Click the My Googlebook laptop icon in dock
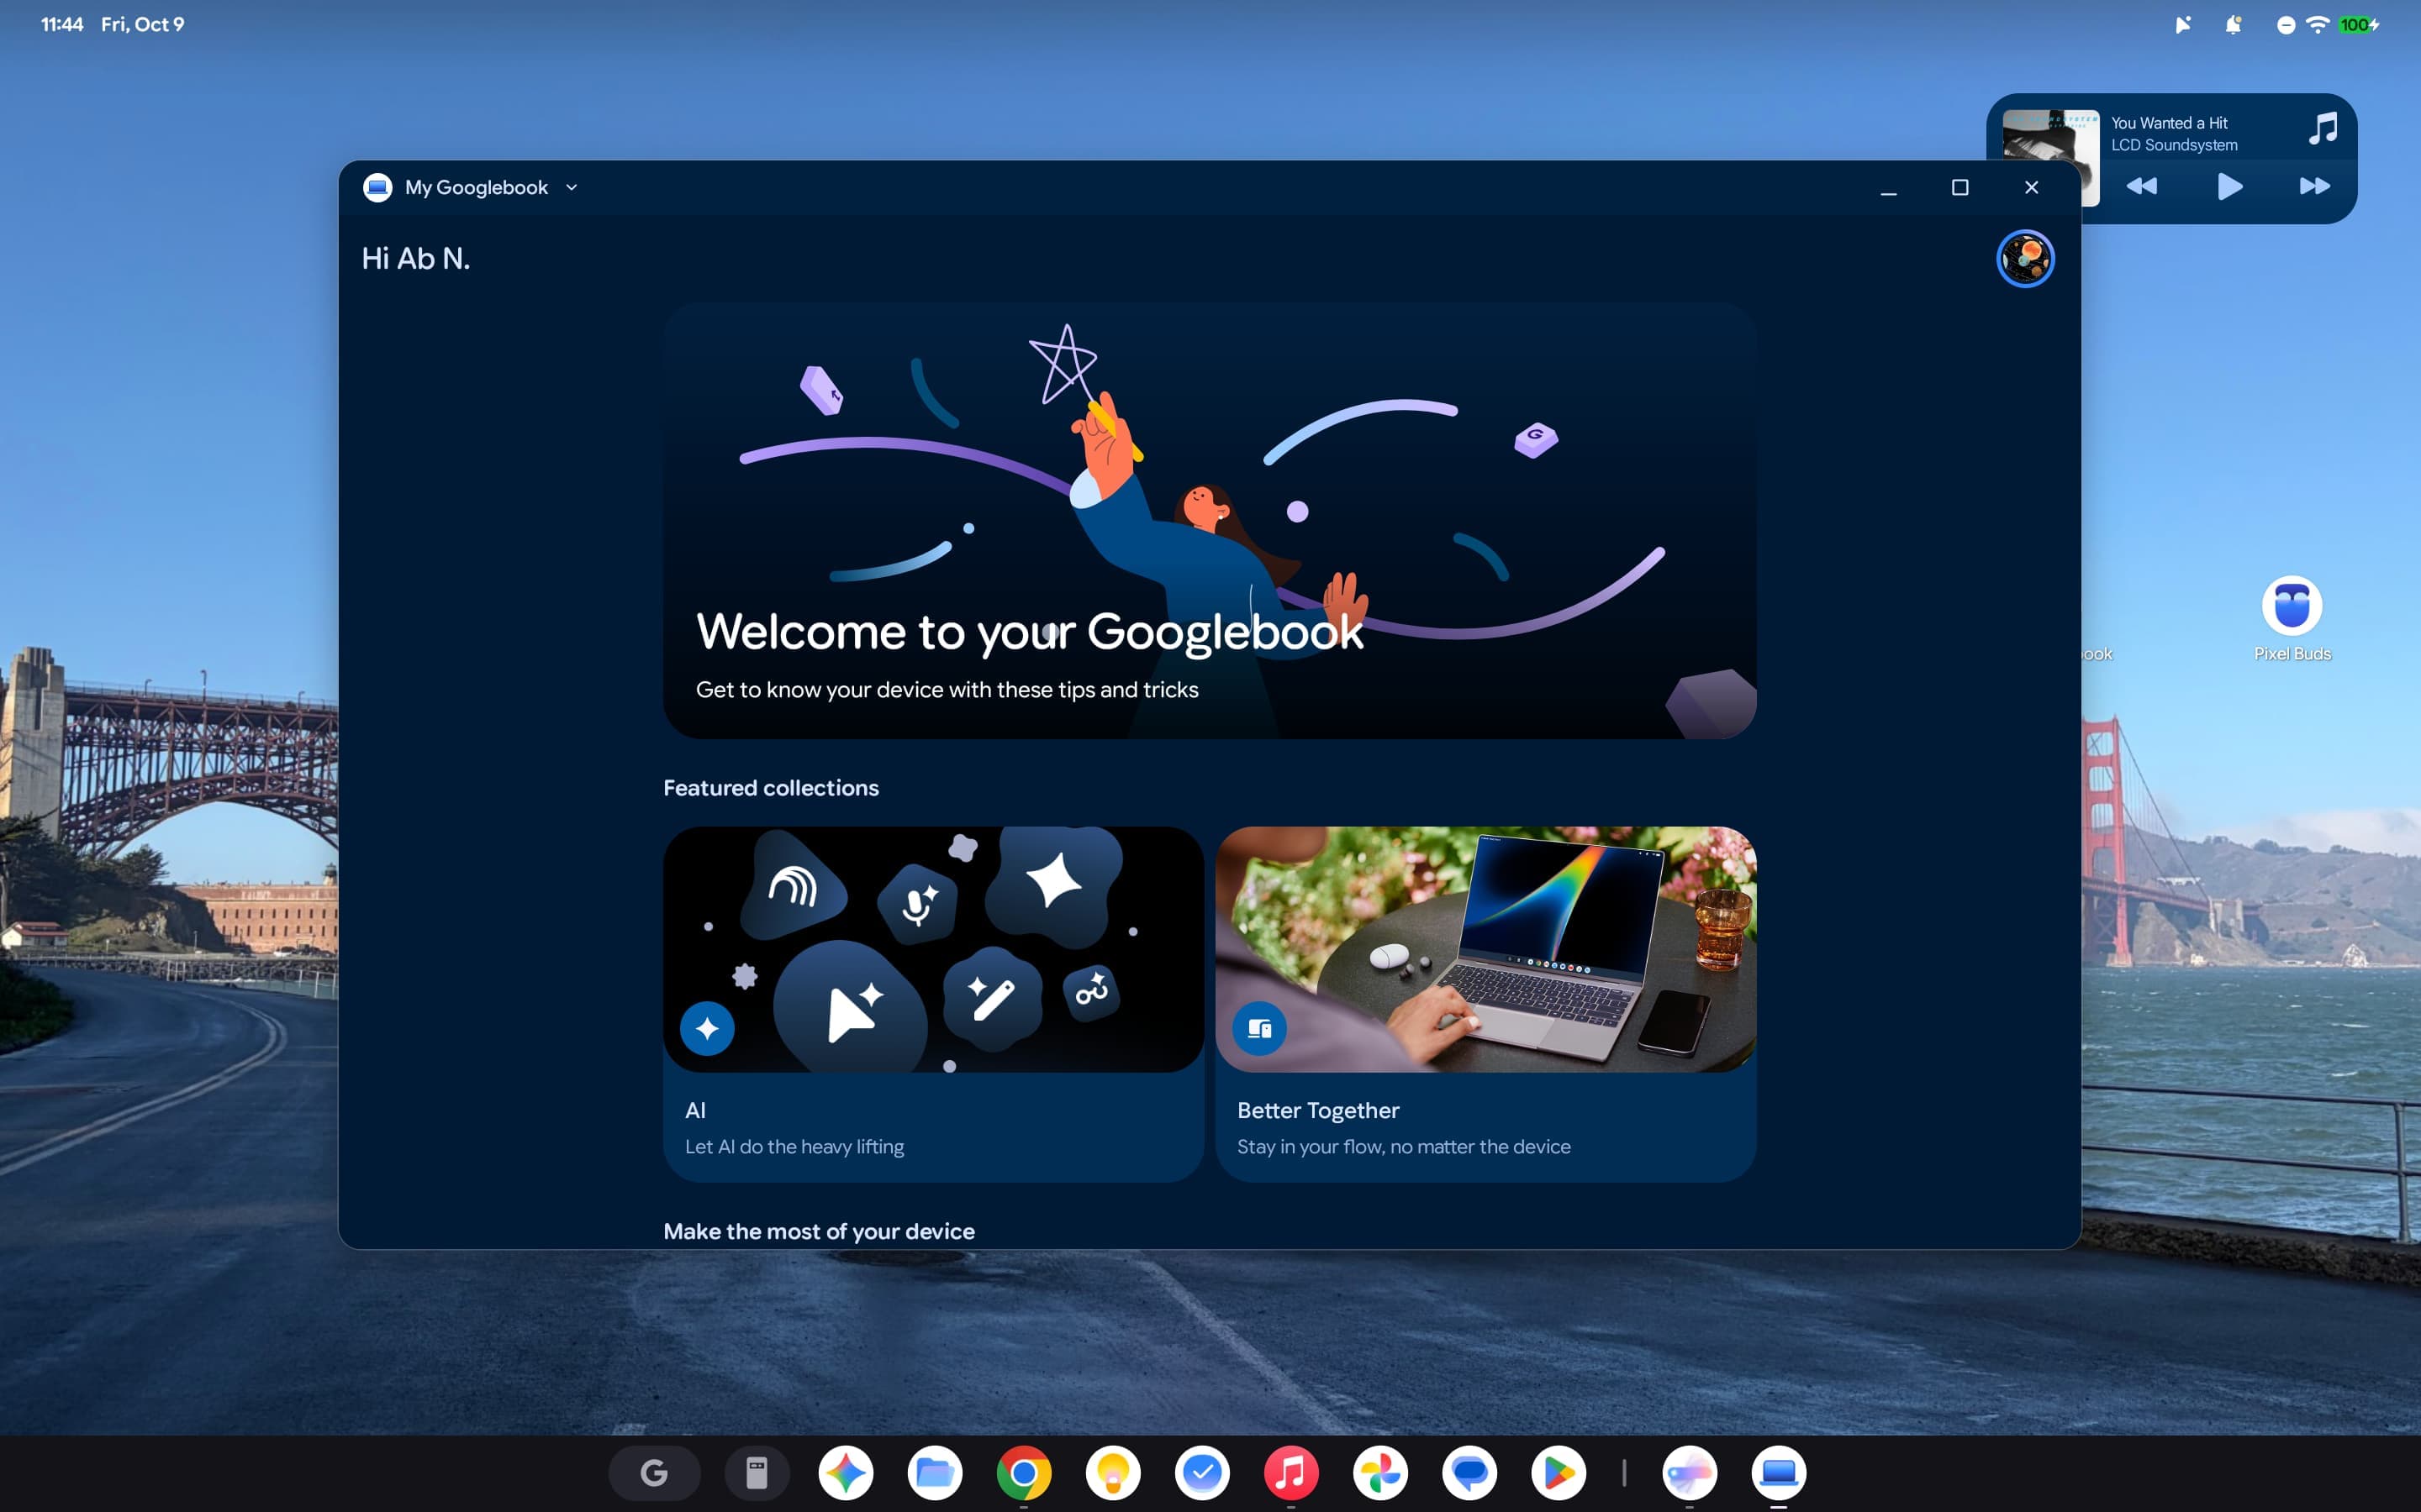Viewport: 2421px width, 1512px height. coord(1779,1472)
